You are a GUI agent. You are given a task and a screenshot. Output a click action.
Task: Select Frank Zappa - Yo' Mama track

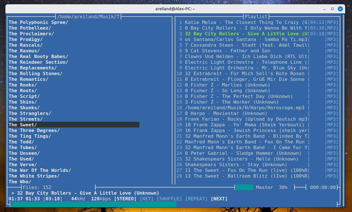(258, 125)
